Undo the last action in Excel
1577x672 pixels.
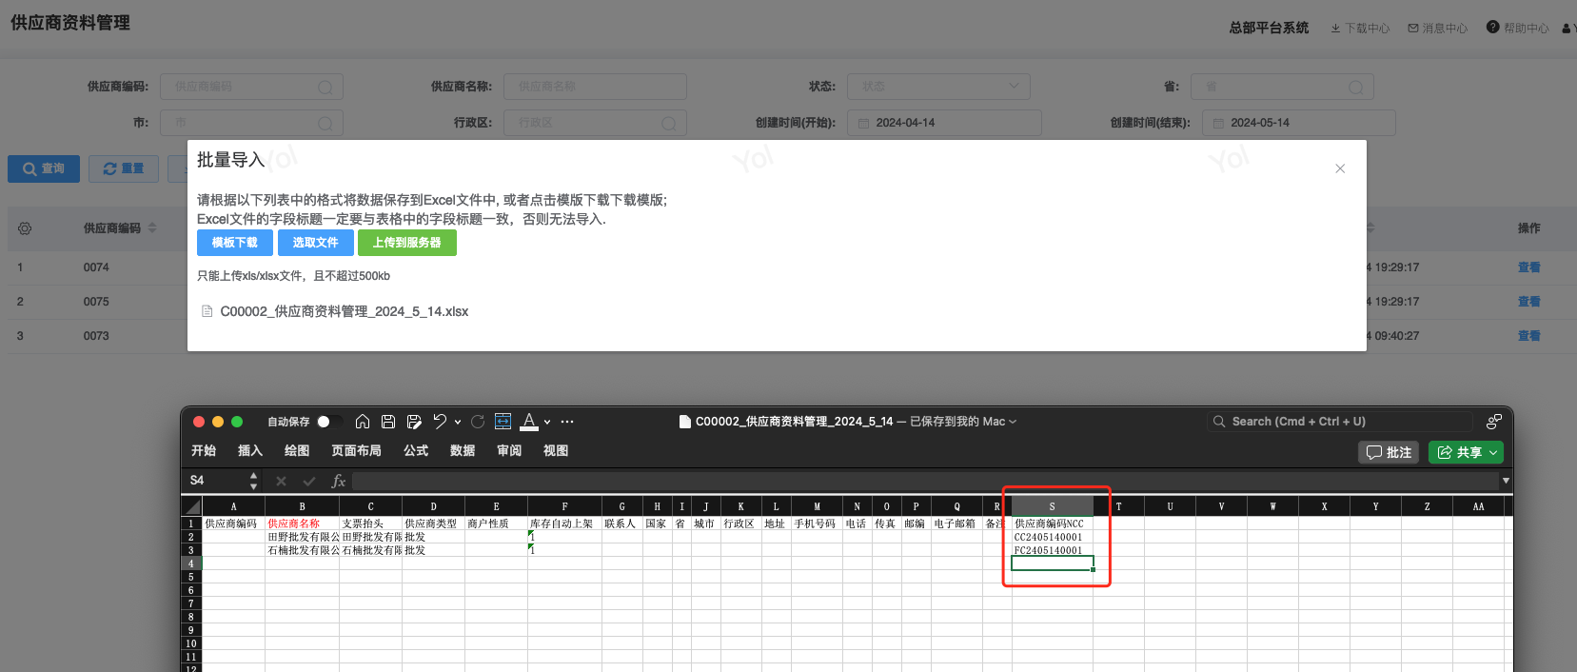(x=440, y=422)
